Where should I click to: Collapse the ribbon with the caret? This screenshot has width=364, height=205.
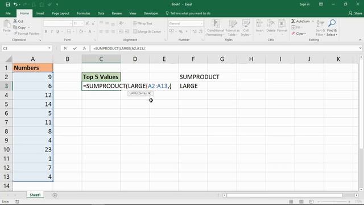coord(360,40)
